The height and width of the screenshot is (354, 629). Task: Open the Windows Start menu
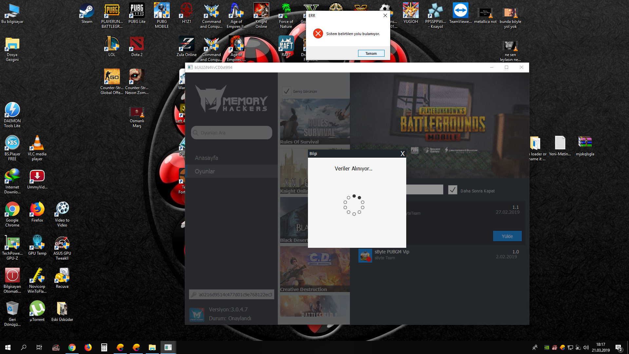8,347
